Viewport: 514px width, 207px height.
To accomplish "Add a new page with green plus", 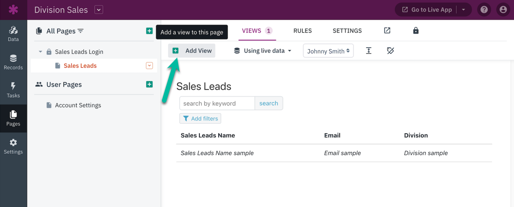I will point(149,31).
